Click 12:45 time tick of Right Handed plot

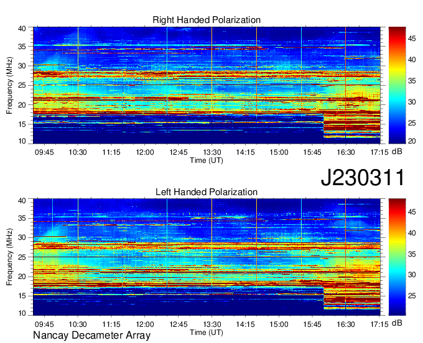click(x=179, y=152)
